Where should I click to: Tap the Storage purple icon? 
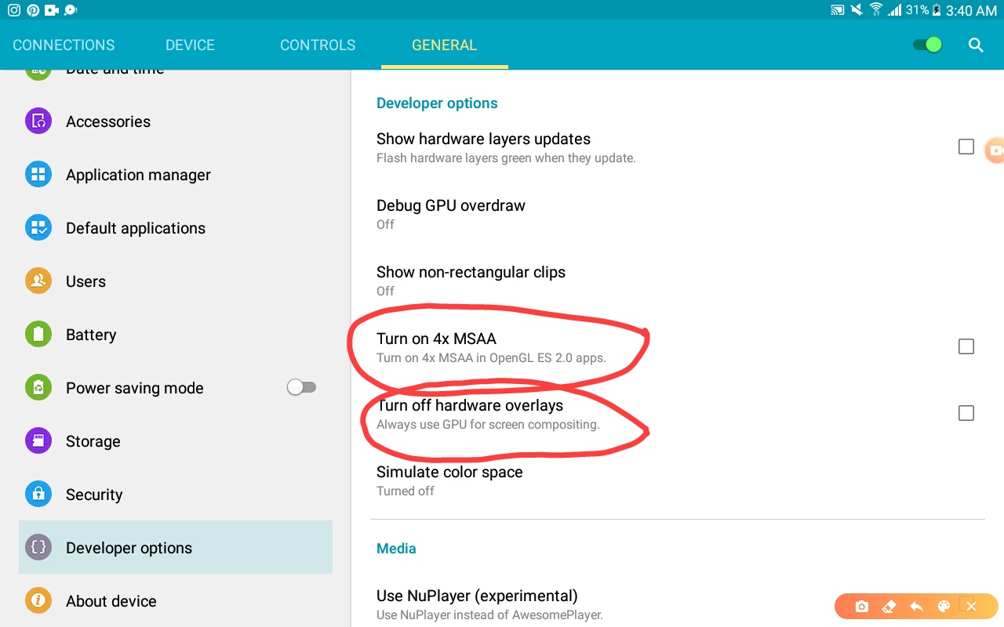tap(38, 441)
